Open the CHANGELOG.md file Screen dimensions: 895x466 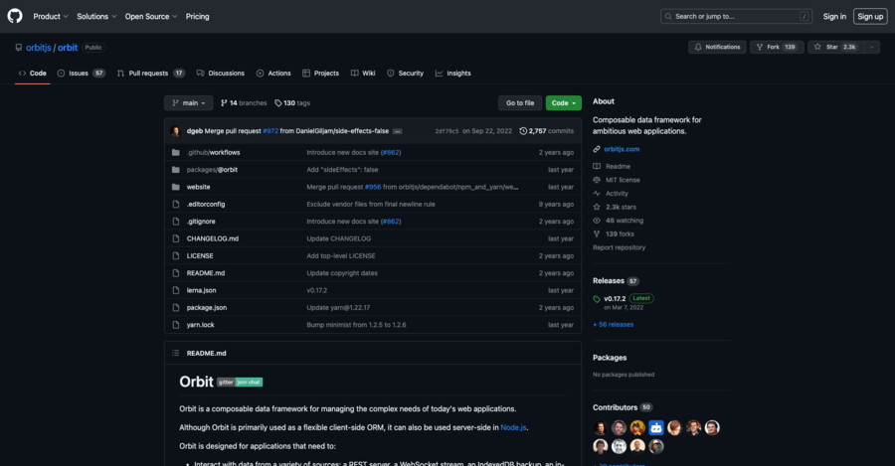[213, 238]
